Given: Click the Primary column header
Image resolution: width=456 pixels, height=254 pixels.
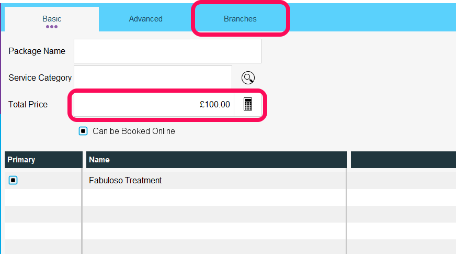Looking at the screenshot, I should click(43, 160).
